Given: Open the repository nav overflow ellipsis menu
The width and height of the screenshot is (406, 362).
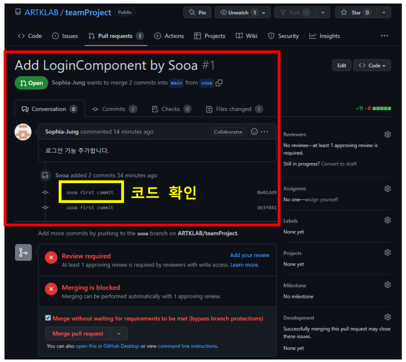Looking at the screenshot, I should click(x=384, y=35).
